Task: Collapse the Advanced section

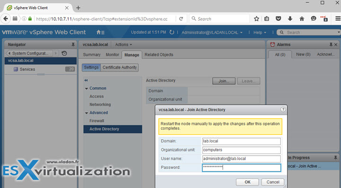Action: [87, 113]
